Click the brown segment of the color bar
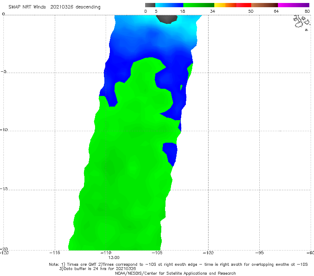 (264, 5)
